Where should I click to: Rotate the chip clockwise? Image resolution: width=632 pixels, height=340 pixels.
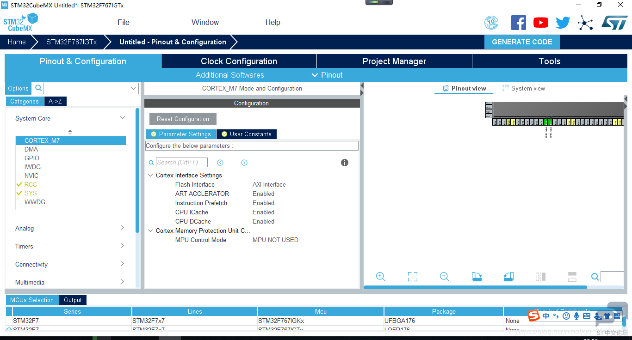(x=477, y=277)
